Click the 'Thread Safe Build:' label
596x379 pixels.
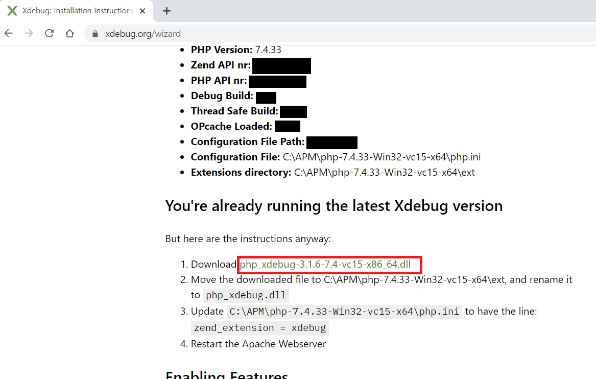click(234, 111)
